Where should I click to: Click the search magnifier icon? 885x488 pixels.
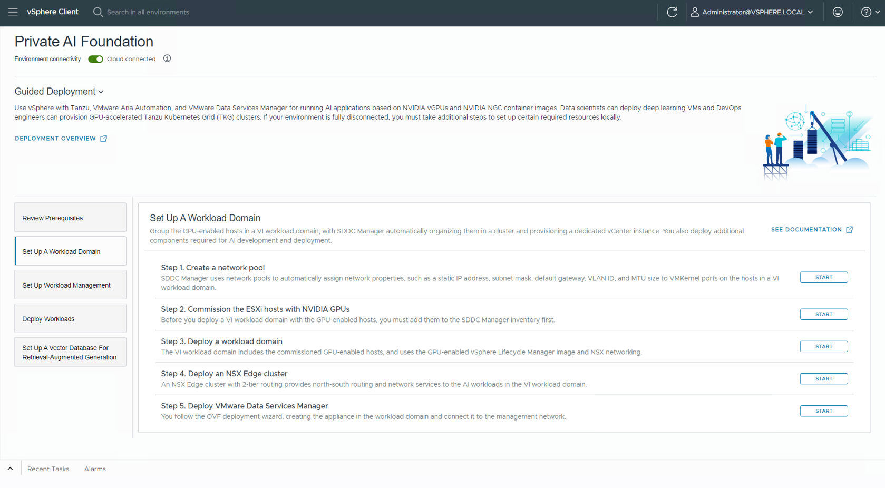pyautogui.click(x=98, y=12)
